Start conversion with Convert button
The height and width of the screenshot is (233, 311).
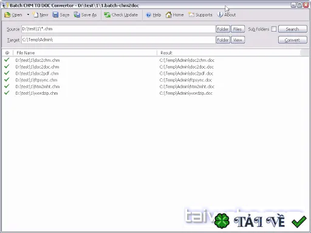(x=293, y=40)
